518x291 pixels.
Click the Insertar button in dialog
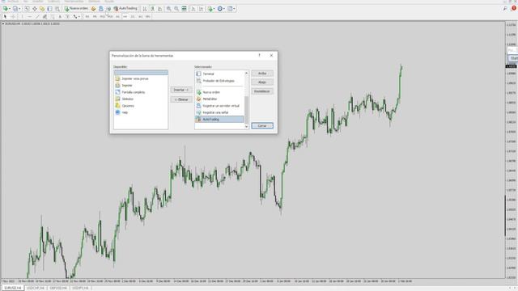[181, 90]
